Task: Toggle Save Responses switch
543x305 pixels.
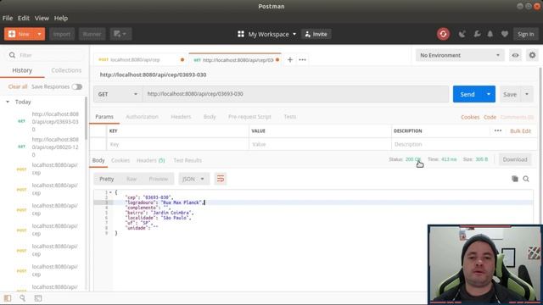Action: coord(77,86)
